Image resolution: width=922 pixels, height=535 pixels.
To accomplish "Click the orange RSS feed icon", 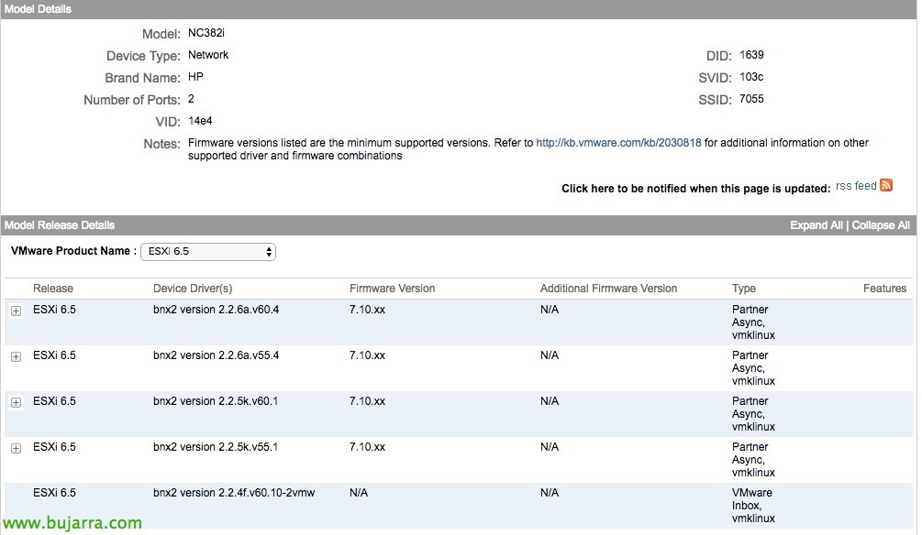I will [886, 186].
